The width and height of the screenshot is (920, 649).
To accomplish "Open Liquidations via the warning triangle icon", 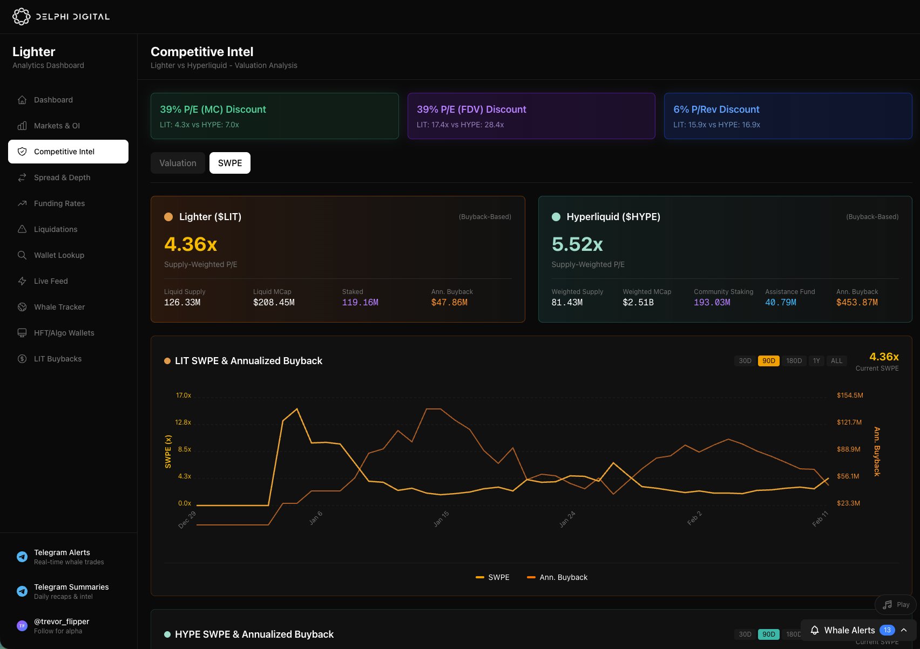I will (x=22, y=229).
